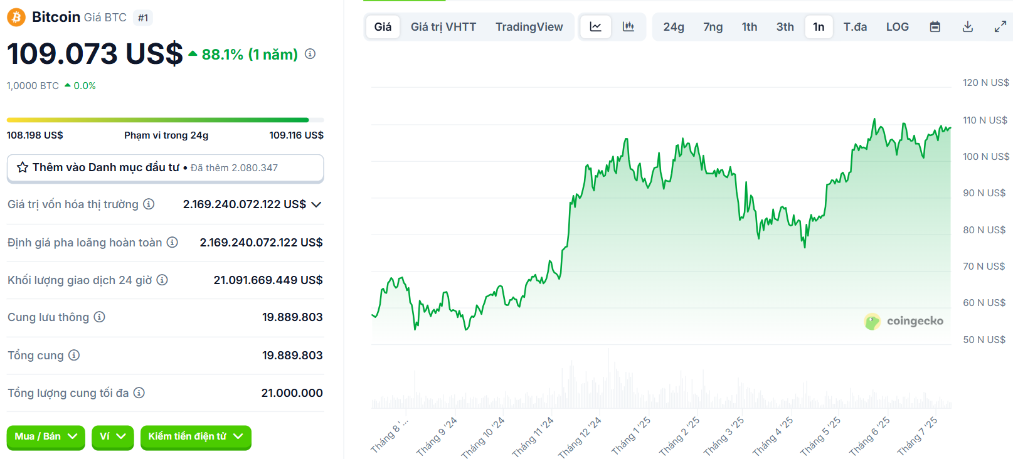The height and width of the screenshot is (459, 1013).
Task: Click the 24h price range progress bar
Action: tap(166, 120)
